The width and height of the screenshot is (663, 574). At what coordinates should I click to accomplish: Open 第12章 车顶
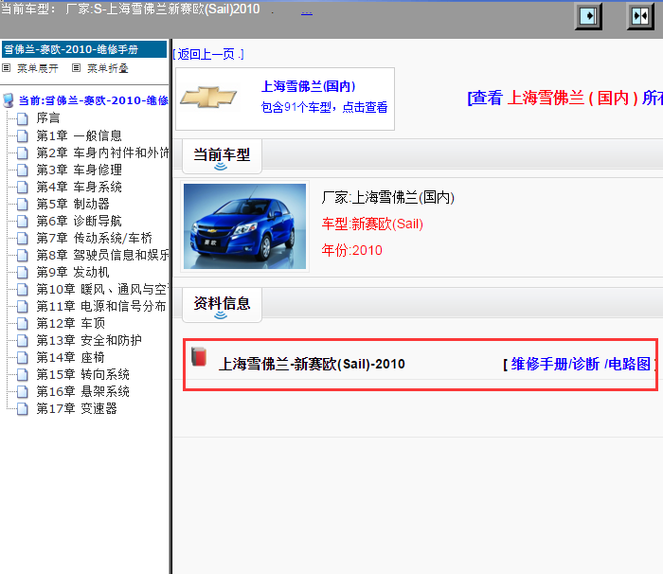pos(71,323)
